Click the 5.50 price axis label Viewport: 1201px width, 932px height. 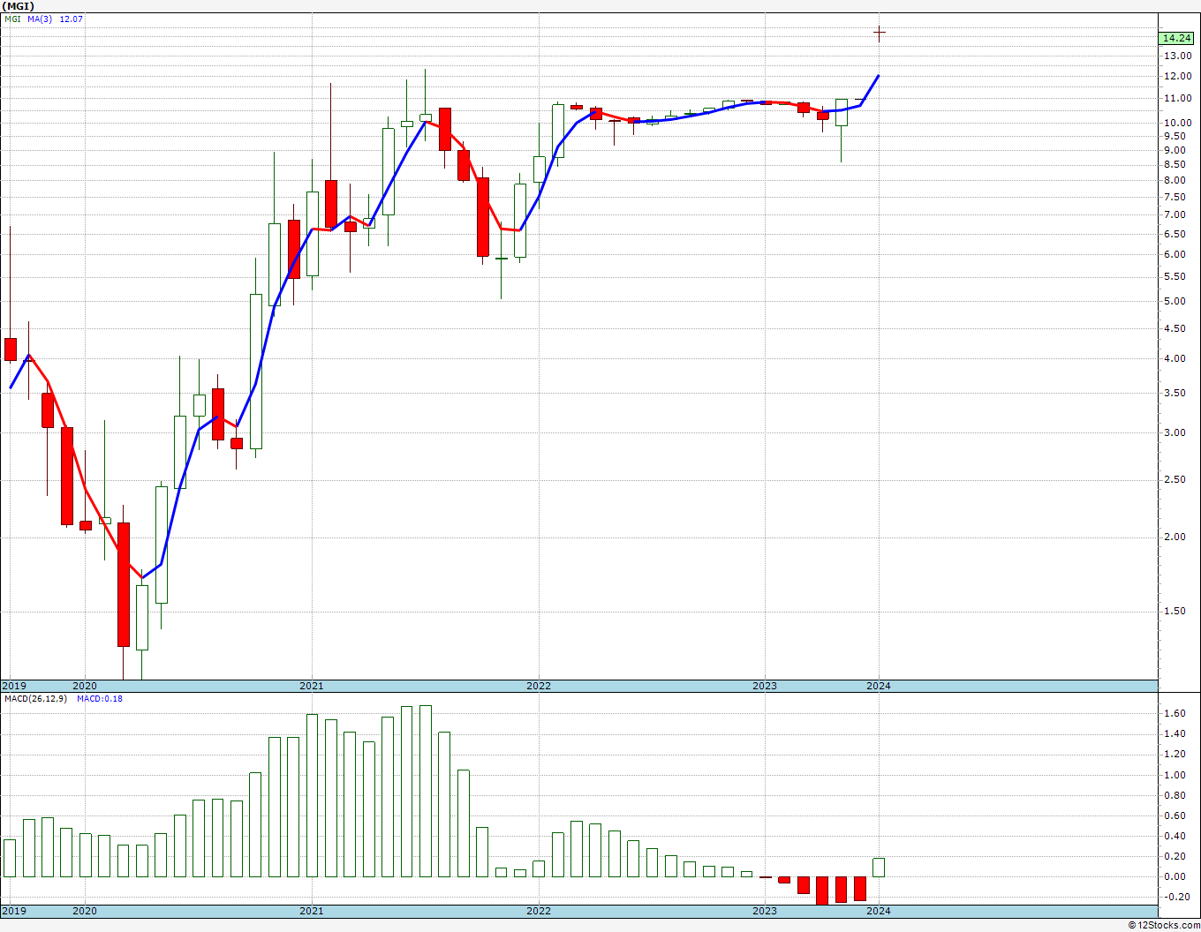tap(1175, 276)
